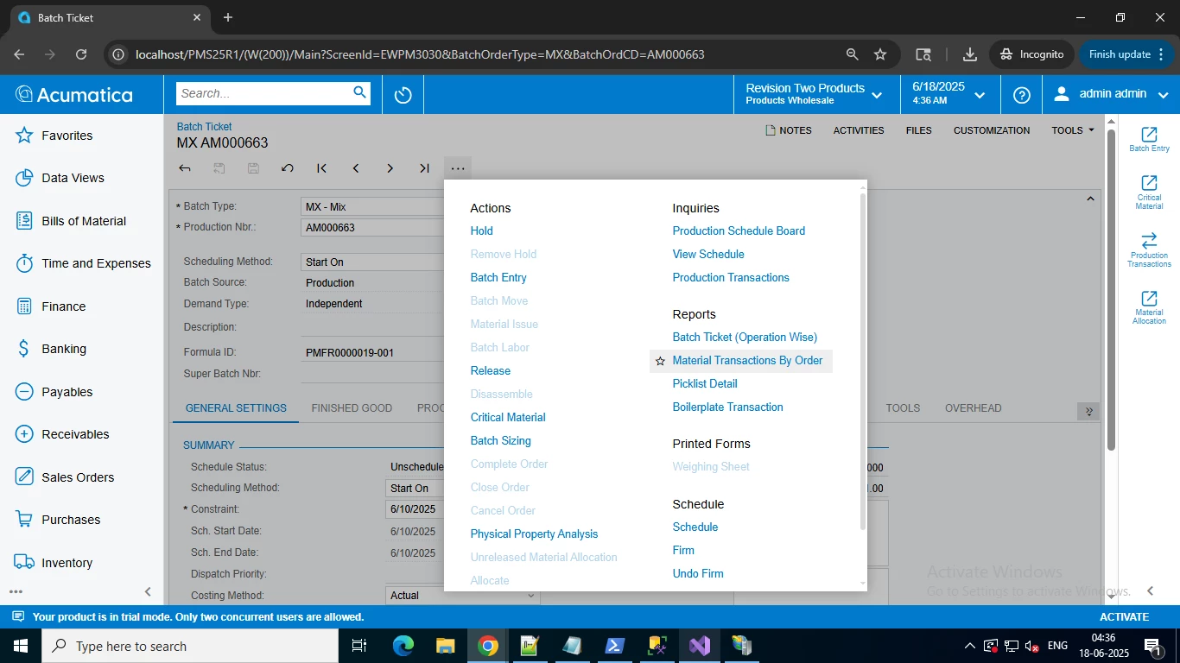Screen dimensions: 1180x663
Task: Open Purchases cart icon in sidebar
Action: click(24, 520)
